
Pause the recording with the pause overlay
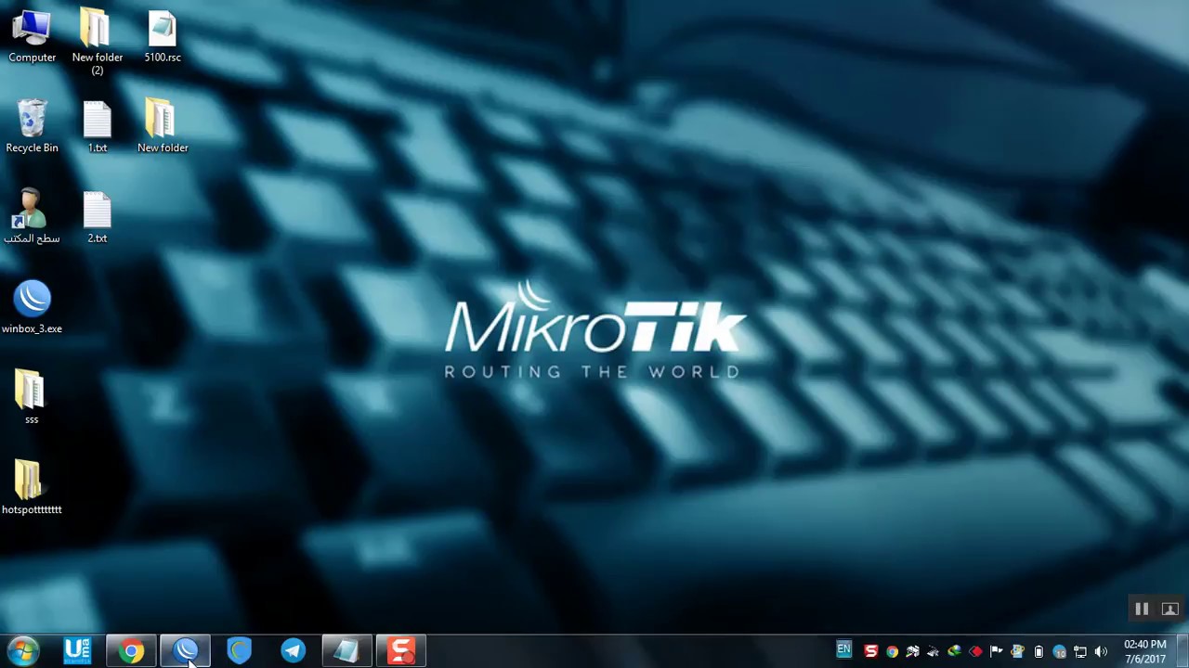point(1142,609)
